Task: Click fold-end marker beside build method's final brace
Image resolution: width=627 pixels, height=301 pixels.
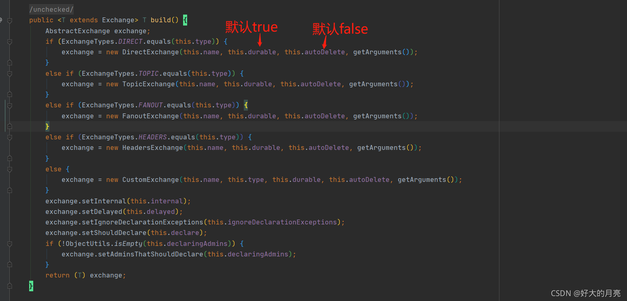Action: pos(10,286)
